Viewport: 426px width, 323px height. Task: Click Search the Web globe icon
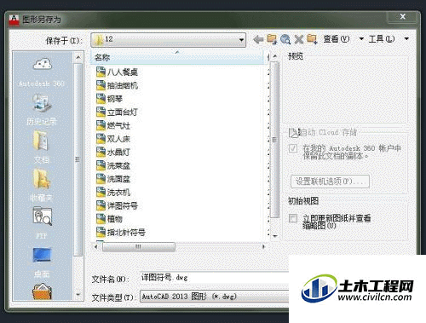(x=285, y=39)
